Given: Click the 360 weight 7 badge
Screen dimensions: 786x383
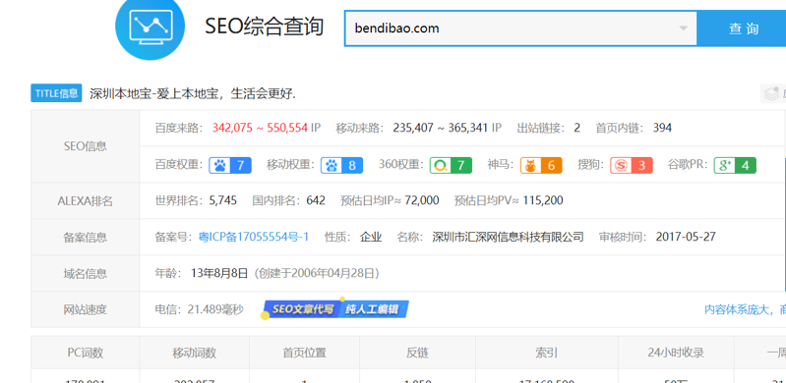Looking at the screenshot, I should pyautogui.click(x=451, y=165).
